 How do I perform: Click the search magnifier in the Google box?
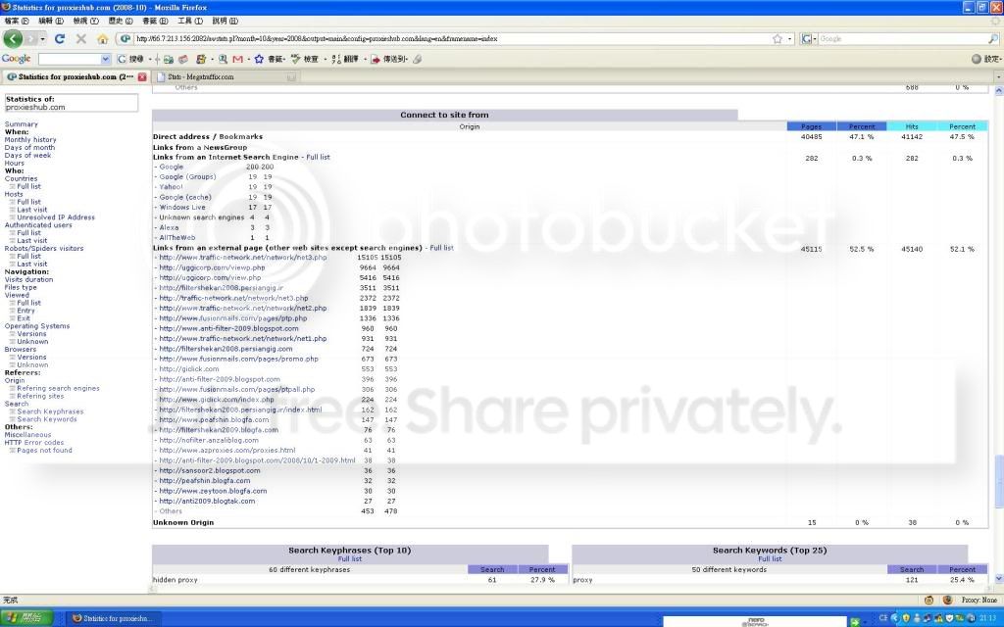pyautogui.click(x=993, y=39)
